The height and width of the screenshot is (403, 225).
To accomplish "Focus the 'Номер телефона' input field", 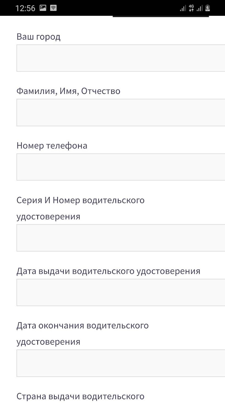I will click(x=121, y=167).
